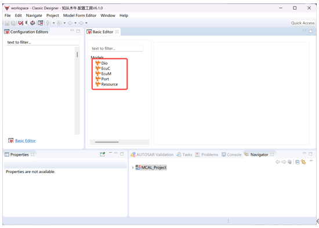319x228 pixels.
Task: Open the Navigate menu
Action: click(x=34, y=16)
